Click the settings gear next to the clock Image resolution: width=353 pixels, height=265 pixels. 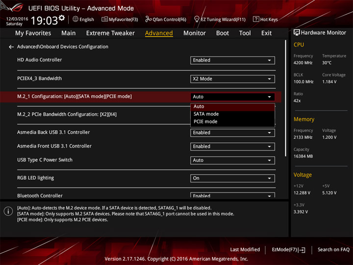click(62, 18)
